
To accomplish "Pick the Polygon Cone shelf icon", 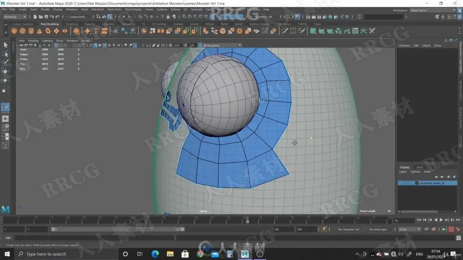I will 39,31.
